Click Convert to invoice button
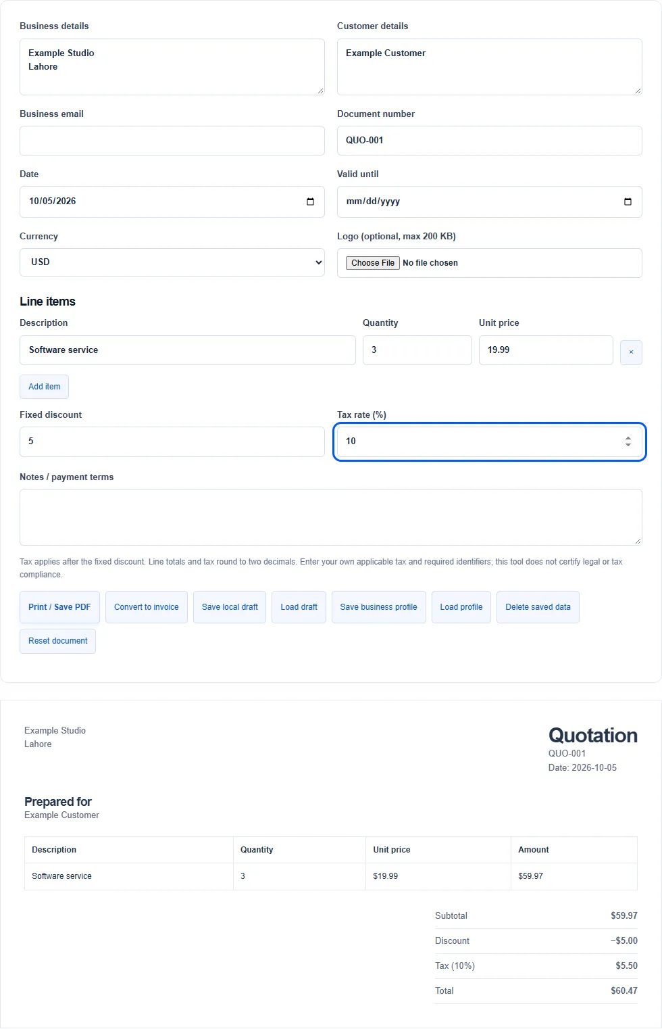The height and width of the screenshot is (1029, 662). (x=147, y=607)
